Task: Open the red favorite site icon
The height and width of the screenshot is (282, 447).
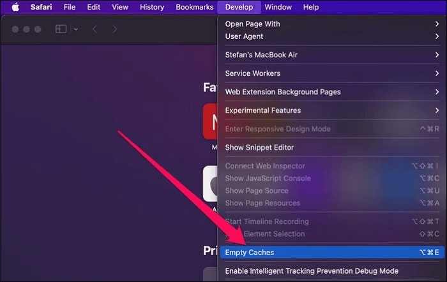Action: coord(210,121)
